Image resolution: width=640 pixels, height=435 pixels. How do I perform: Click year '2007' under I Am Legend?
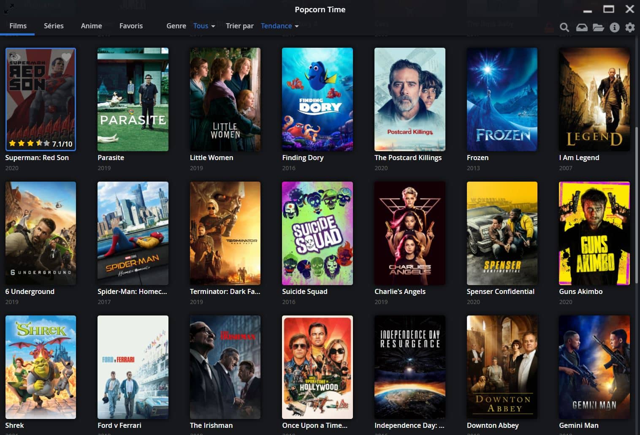(x=566, y=168)
